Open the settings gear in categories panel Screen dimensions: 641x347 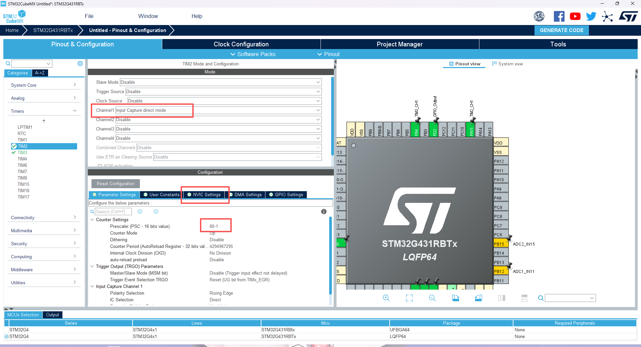[80, 63]
